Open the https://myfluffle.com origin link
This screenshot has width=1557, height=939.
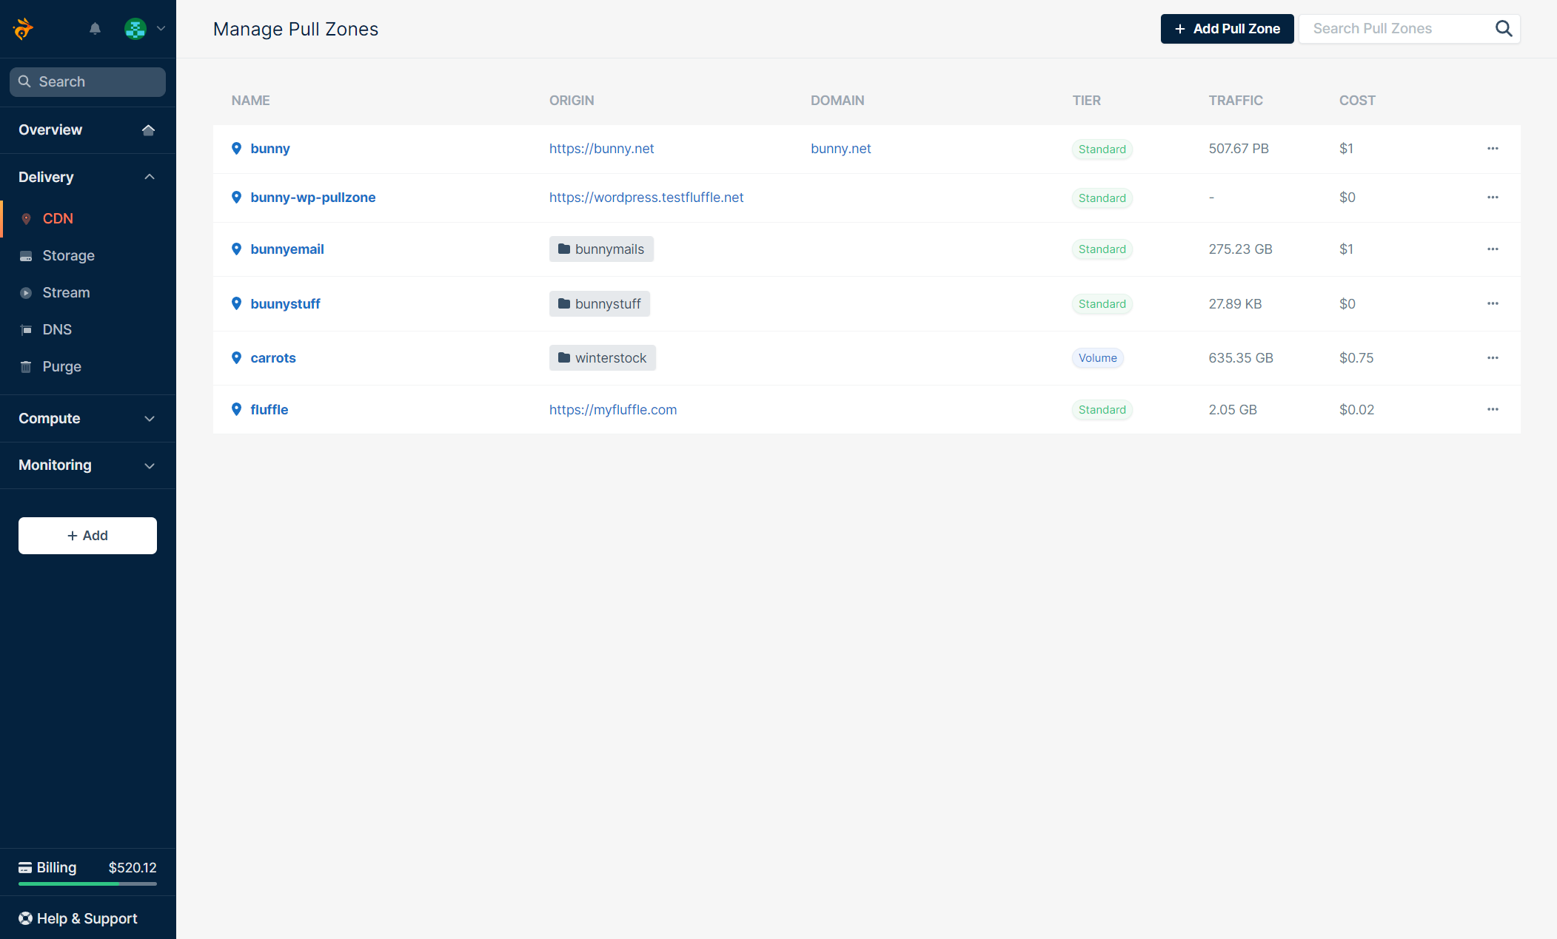(612, 410)
